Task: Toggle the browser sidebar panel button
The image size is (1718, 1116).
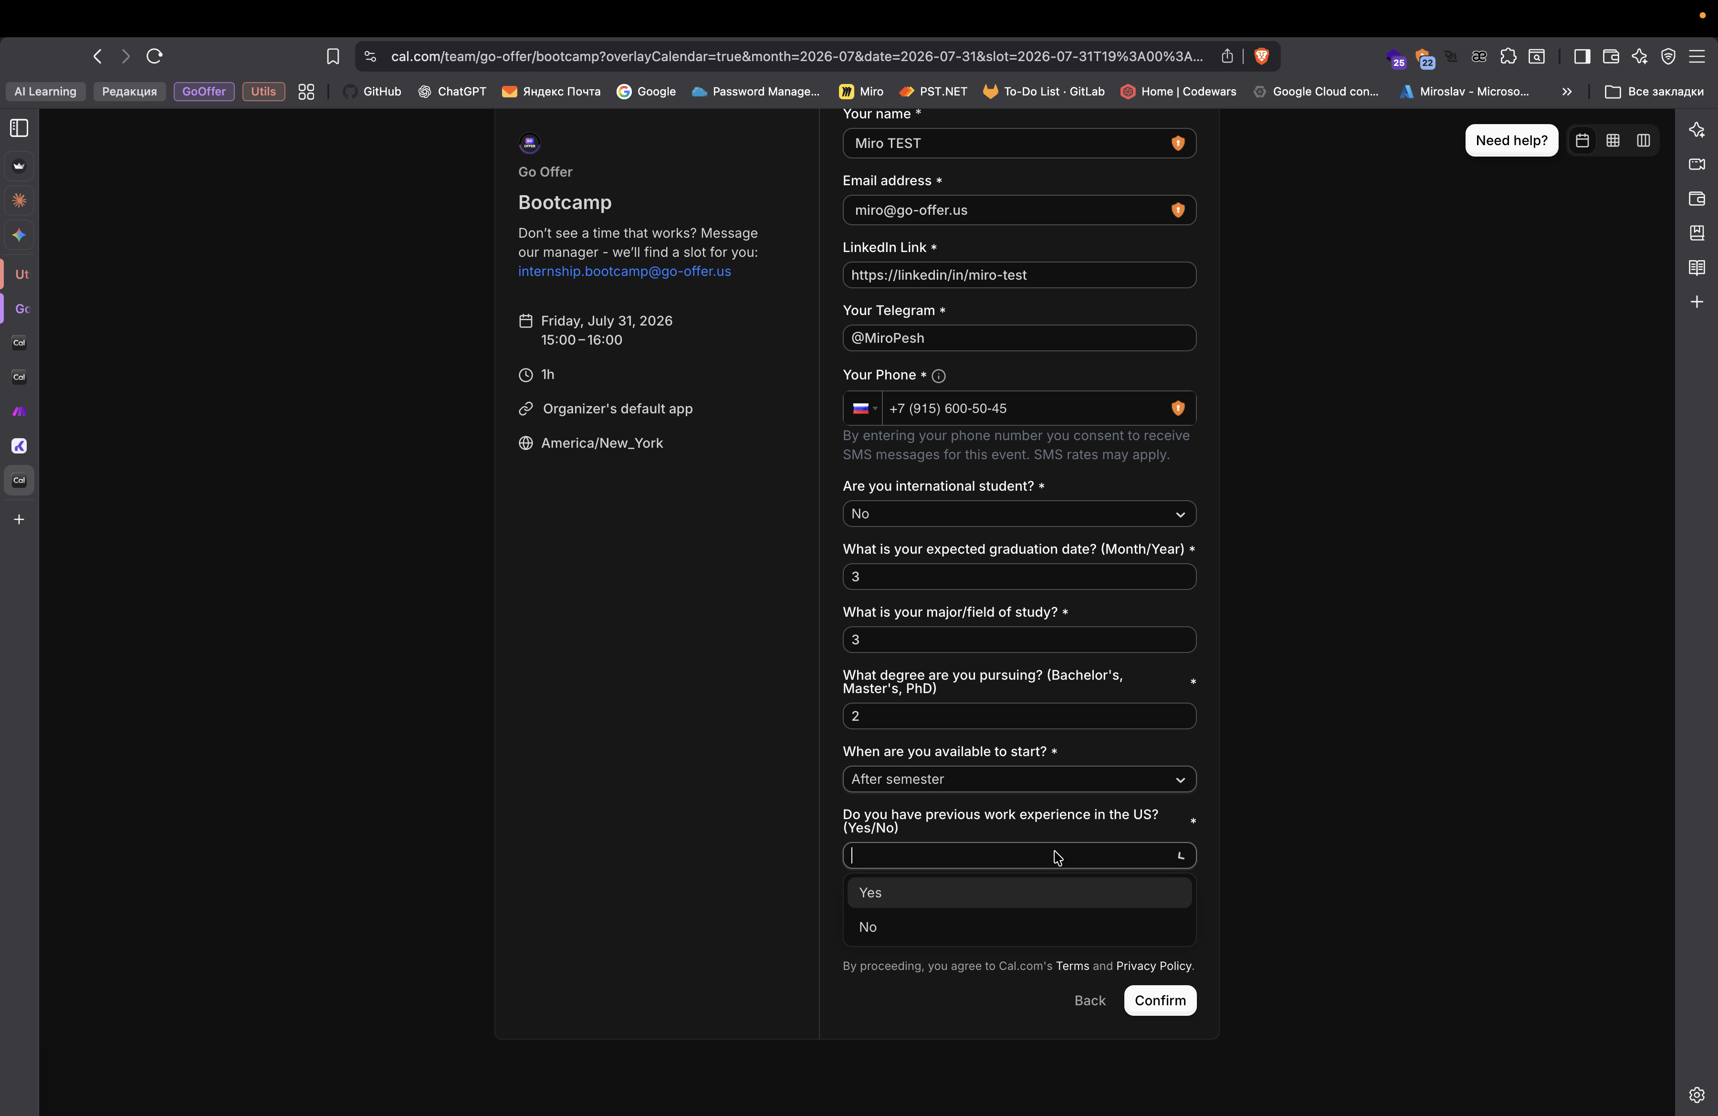Action: point(1582,56)
